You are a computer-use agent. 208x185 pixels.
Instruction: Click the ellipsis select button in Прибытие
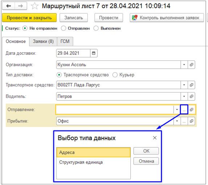[x=184, y=121]
